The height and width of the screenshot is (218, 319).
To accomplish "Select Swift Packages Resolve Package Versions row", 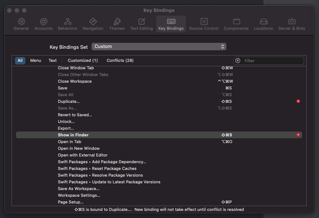I will tap(159, 175).
